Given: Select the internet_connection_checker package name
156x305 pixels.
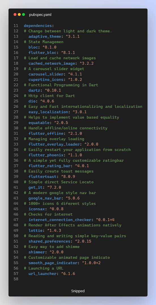Looking at the screenshot, I should (x=60, y=220).
